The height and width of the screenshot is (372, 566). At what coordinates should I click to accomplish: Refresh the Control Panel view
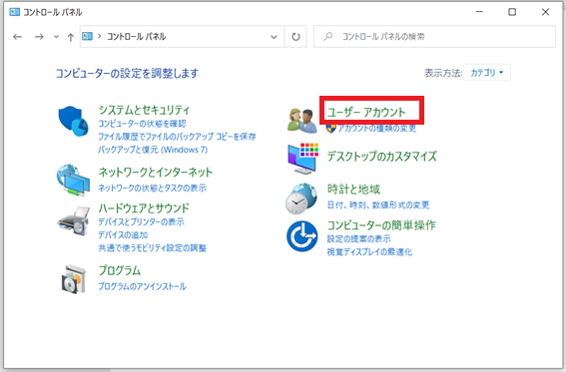point(295,37)
